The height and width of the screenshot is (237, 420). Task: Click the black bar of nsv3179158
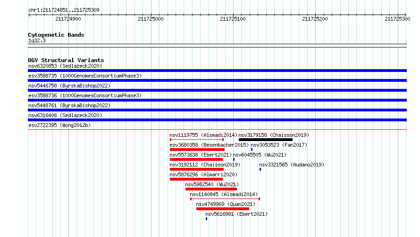coord(266,140)
